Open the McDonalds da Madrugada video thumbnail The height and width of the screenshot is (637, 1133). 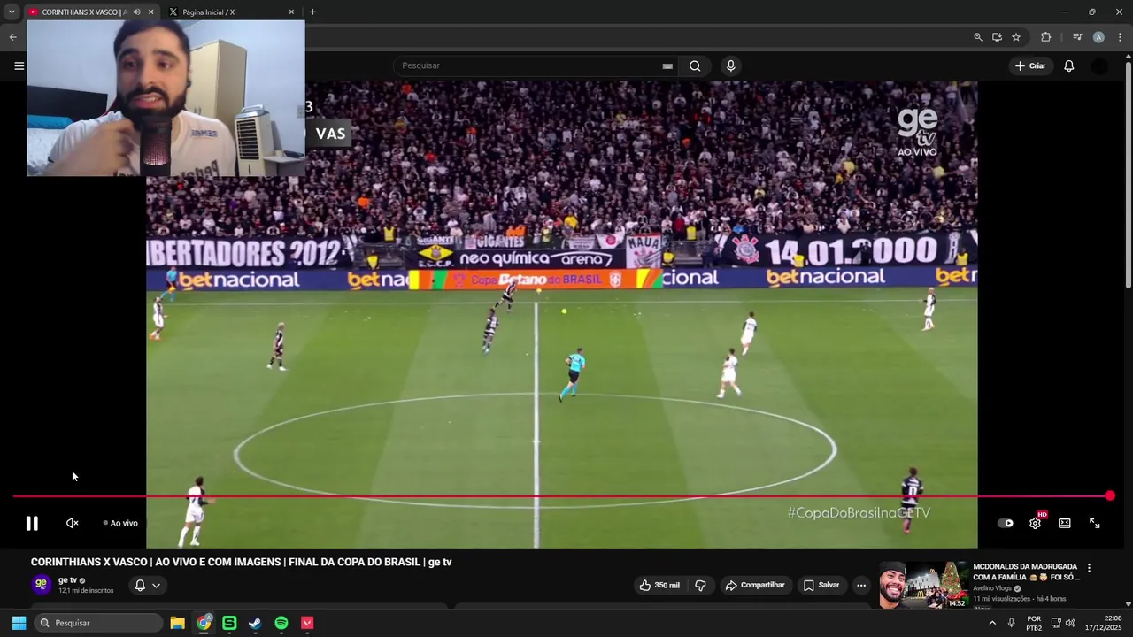[x=923, y=585]
